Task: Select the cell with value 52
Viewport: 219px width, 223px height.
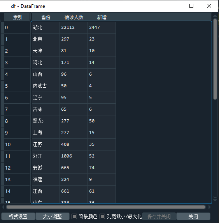Action: [x=102, y=156]
